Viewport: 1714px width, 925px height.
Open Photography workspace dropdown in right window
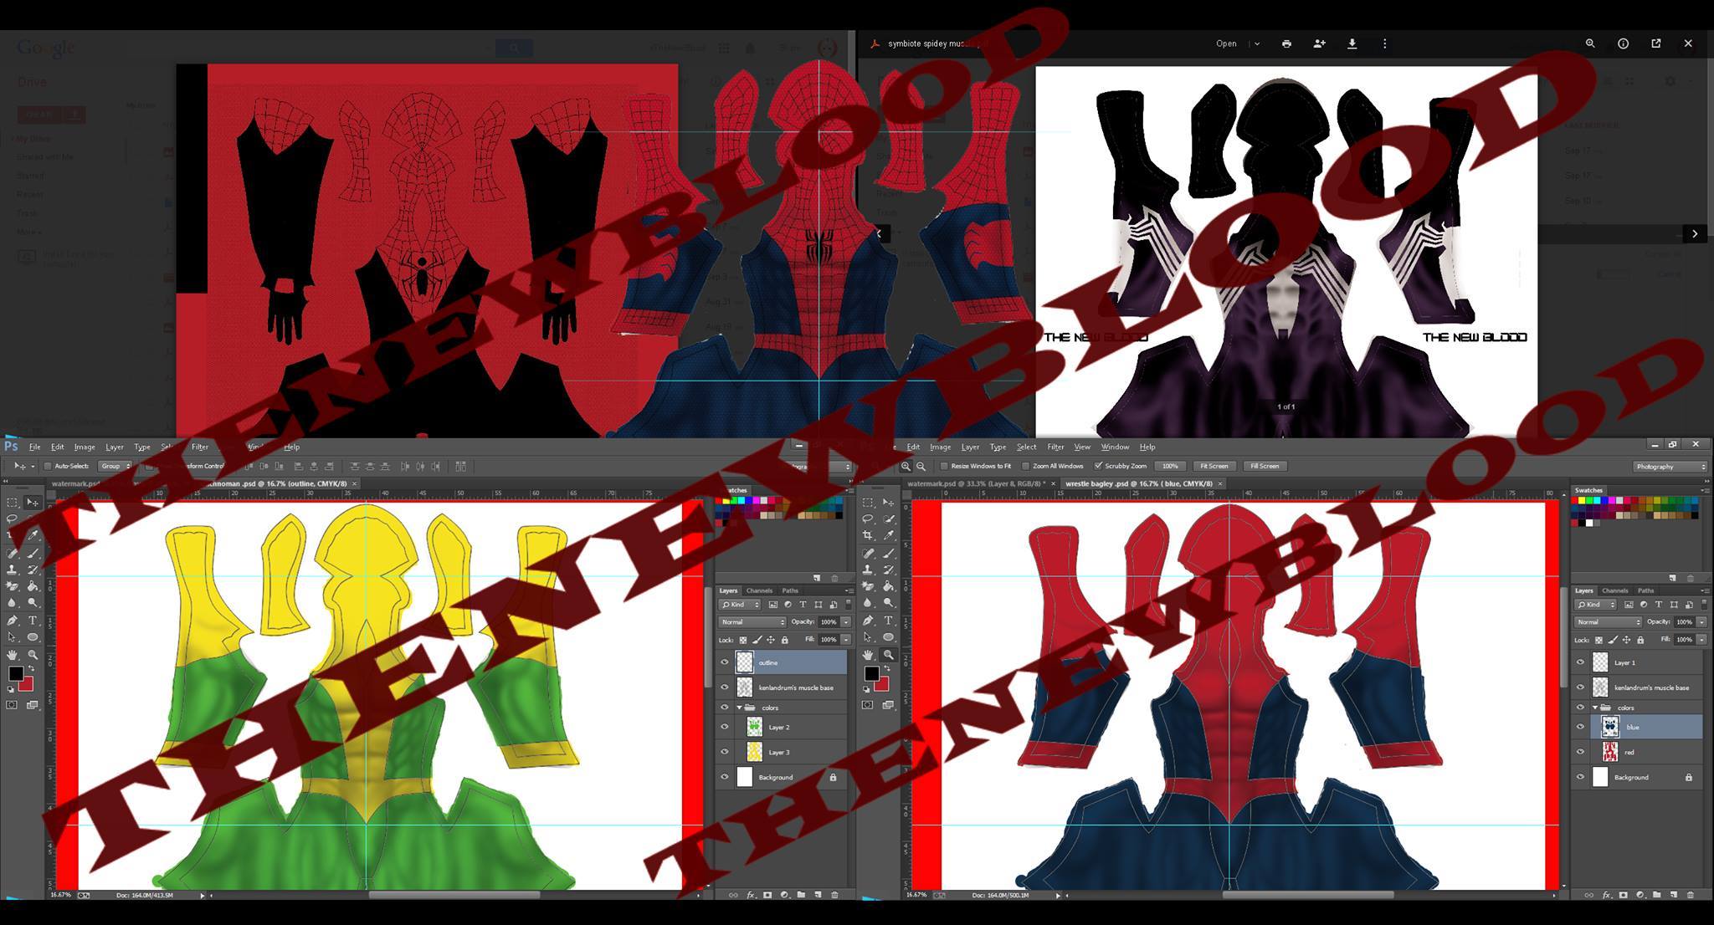point(1670,466)
